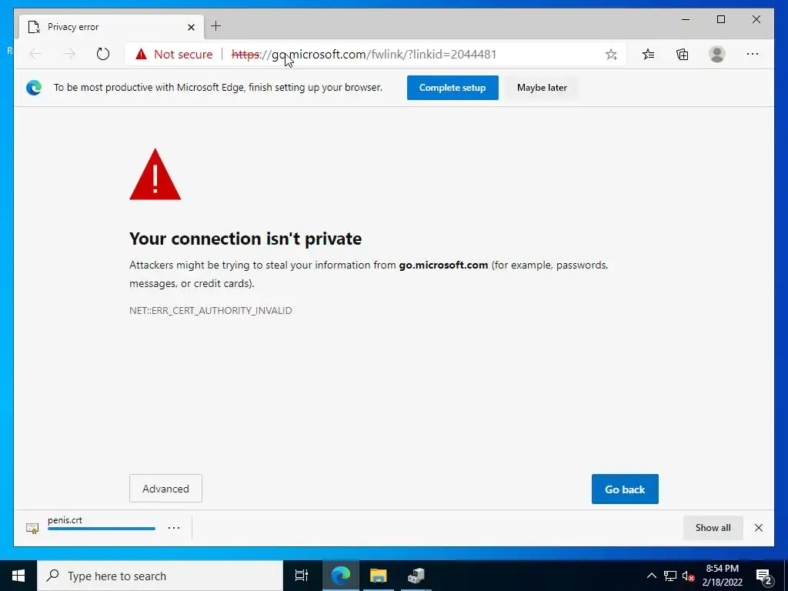Add this page to favorites star
The image size is (788, 591).
pyautogui.click(x=611, y=55)
